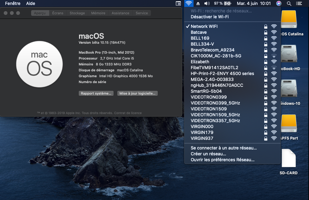Image resolution: width=309 pixels, height=200 pixels.
Task: Connect to VIDEOTRON3357_5GHz network
Action: 232,121
